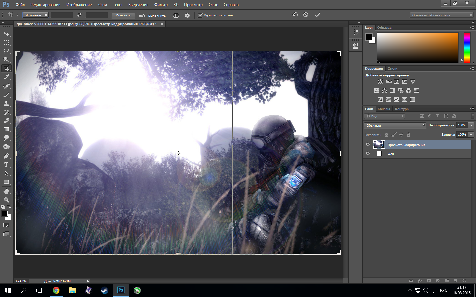This screenshot has width=476, height=297.
Task: Swap crop width and height values
Action: pyautogui.click(x=79, y=15)
